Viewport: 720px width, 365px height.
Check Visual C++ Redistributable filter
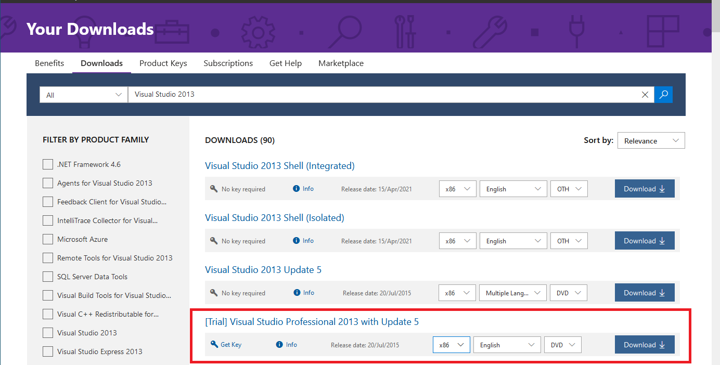48,314
